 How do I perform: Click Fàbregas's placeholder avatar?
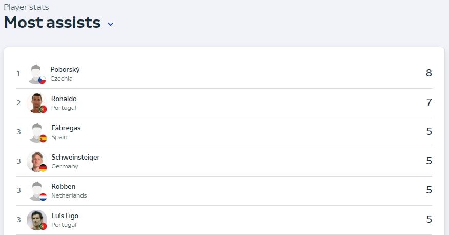pos(37,132)
